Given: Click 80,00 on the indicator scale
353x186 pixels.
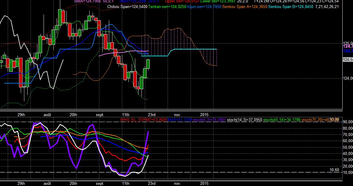Looking at the screenshot, I should [348, 129].
